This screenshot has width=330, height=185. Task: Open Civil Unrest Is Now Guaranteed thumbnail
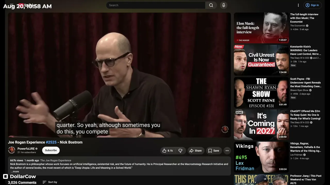coord(261,60)
